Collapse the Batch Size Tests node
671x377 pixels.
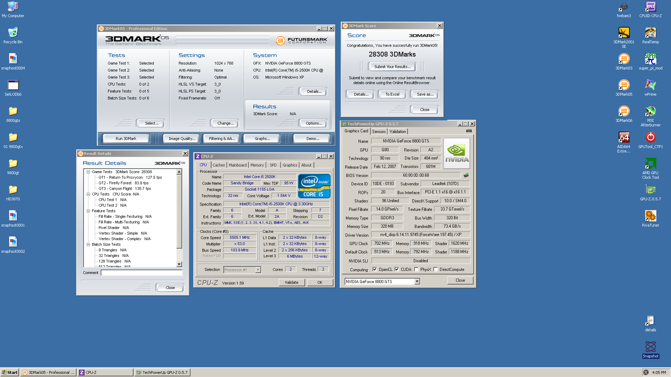coord(88,244)
